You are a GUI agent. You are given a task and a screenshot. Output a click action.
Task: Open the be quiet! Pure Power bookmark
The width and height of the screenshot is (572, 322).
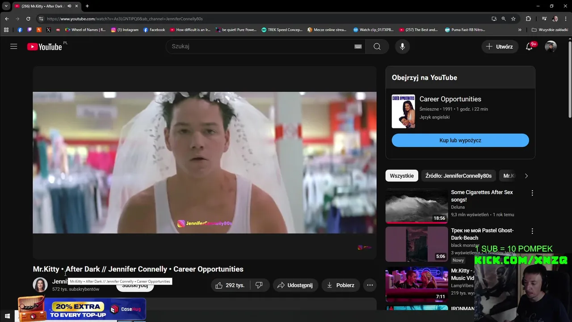236,30
